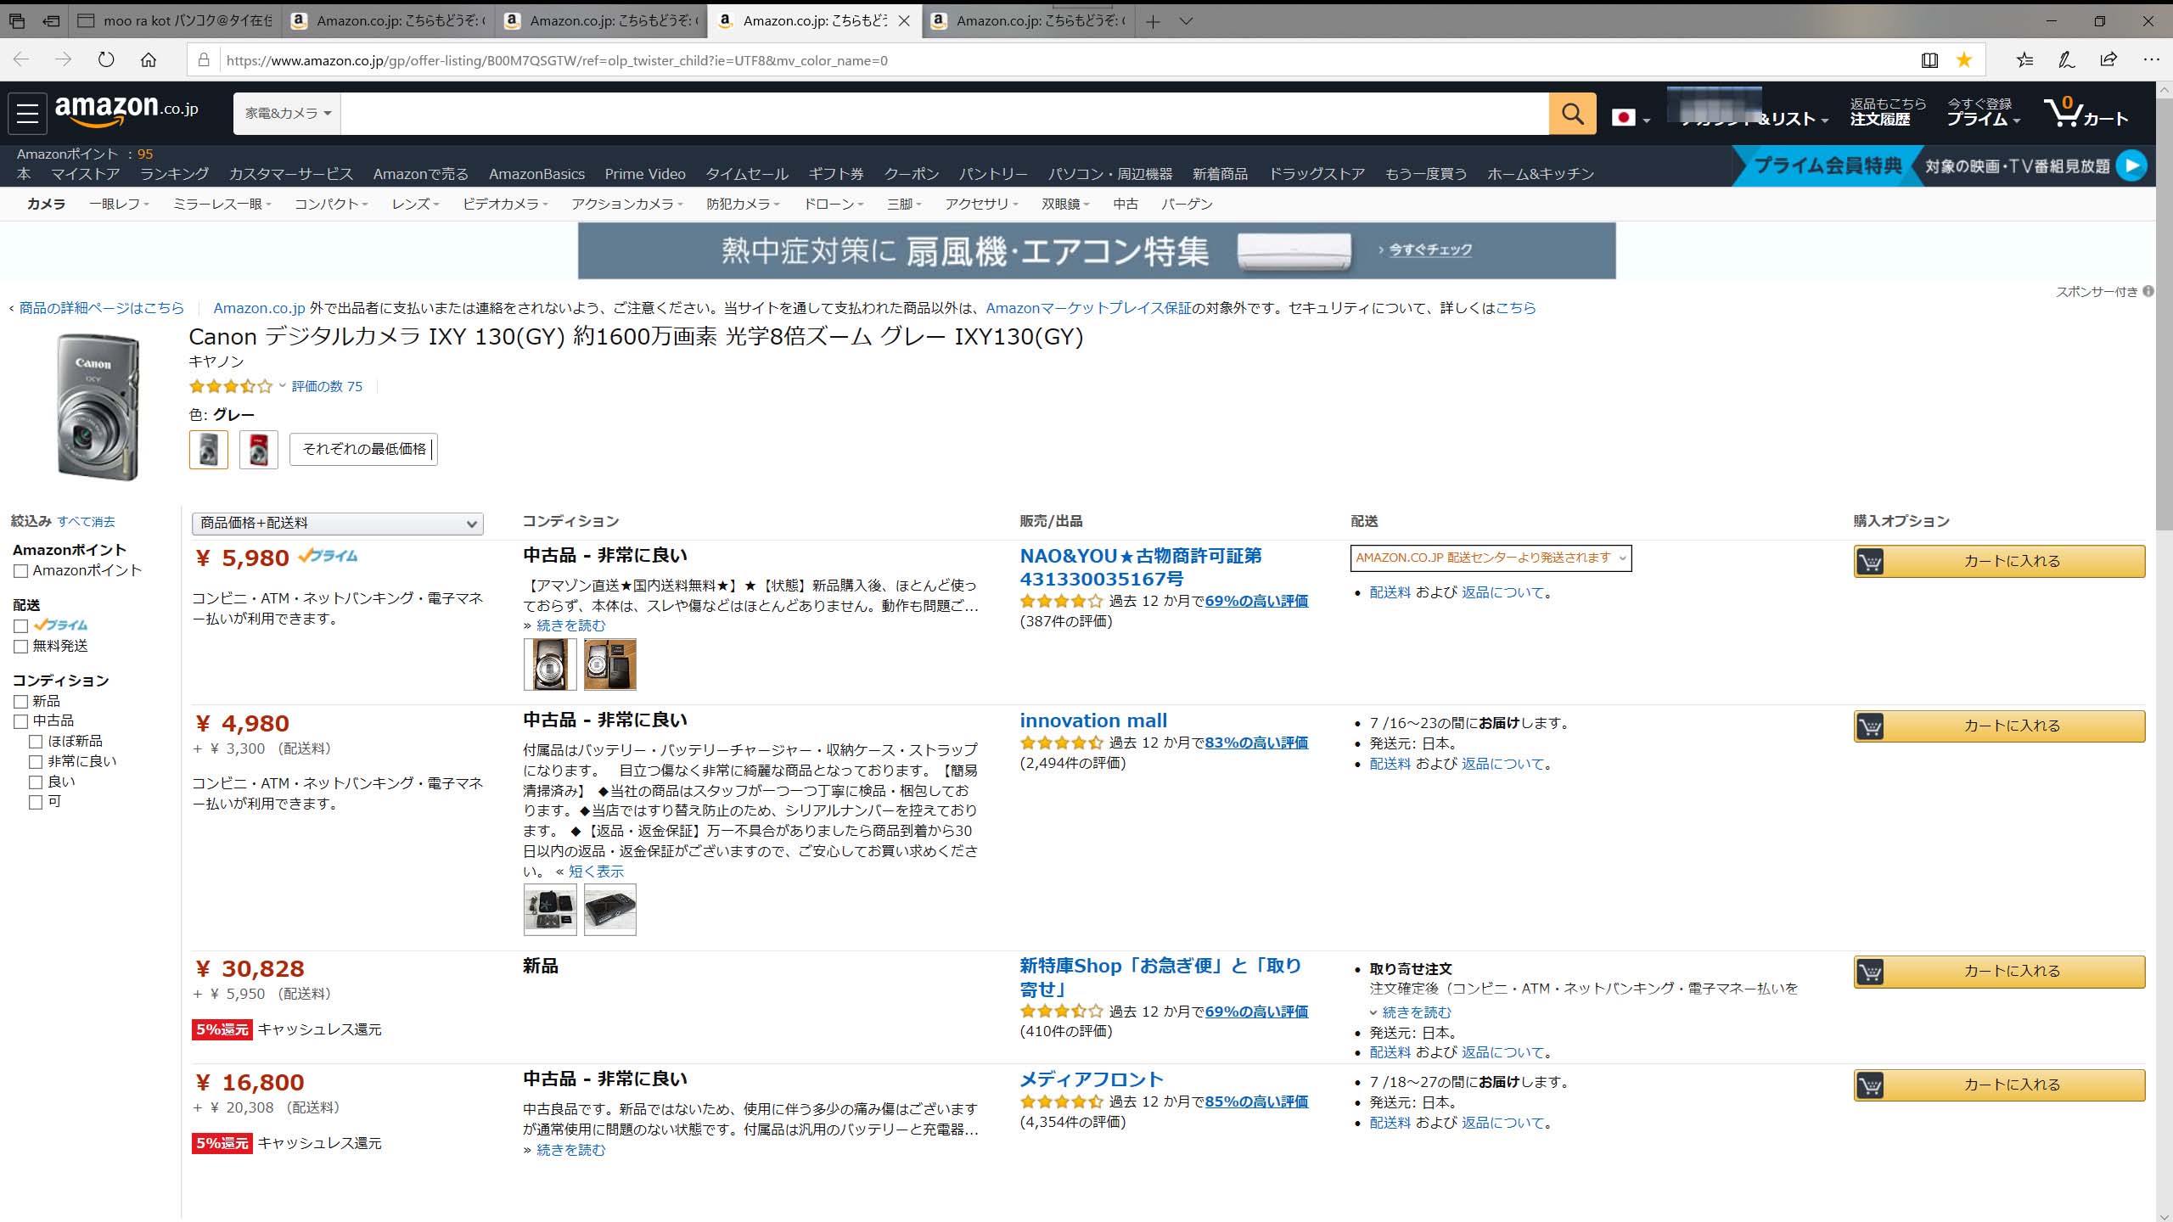Open the 家電&カメラ search category dropdown

point(288,113)
